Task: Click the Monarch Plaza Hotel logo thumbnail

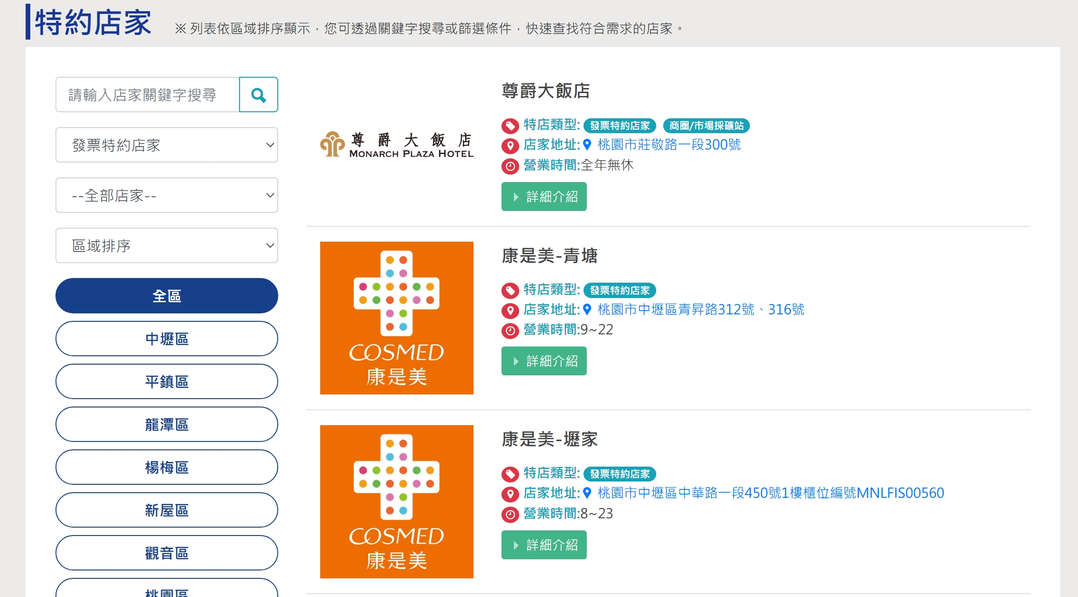Action: (x=397, y=145)
